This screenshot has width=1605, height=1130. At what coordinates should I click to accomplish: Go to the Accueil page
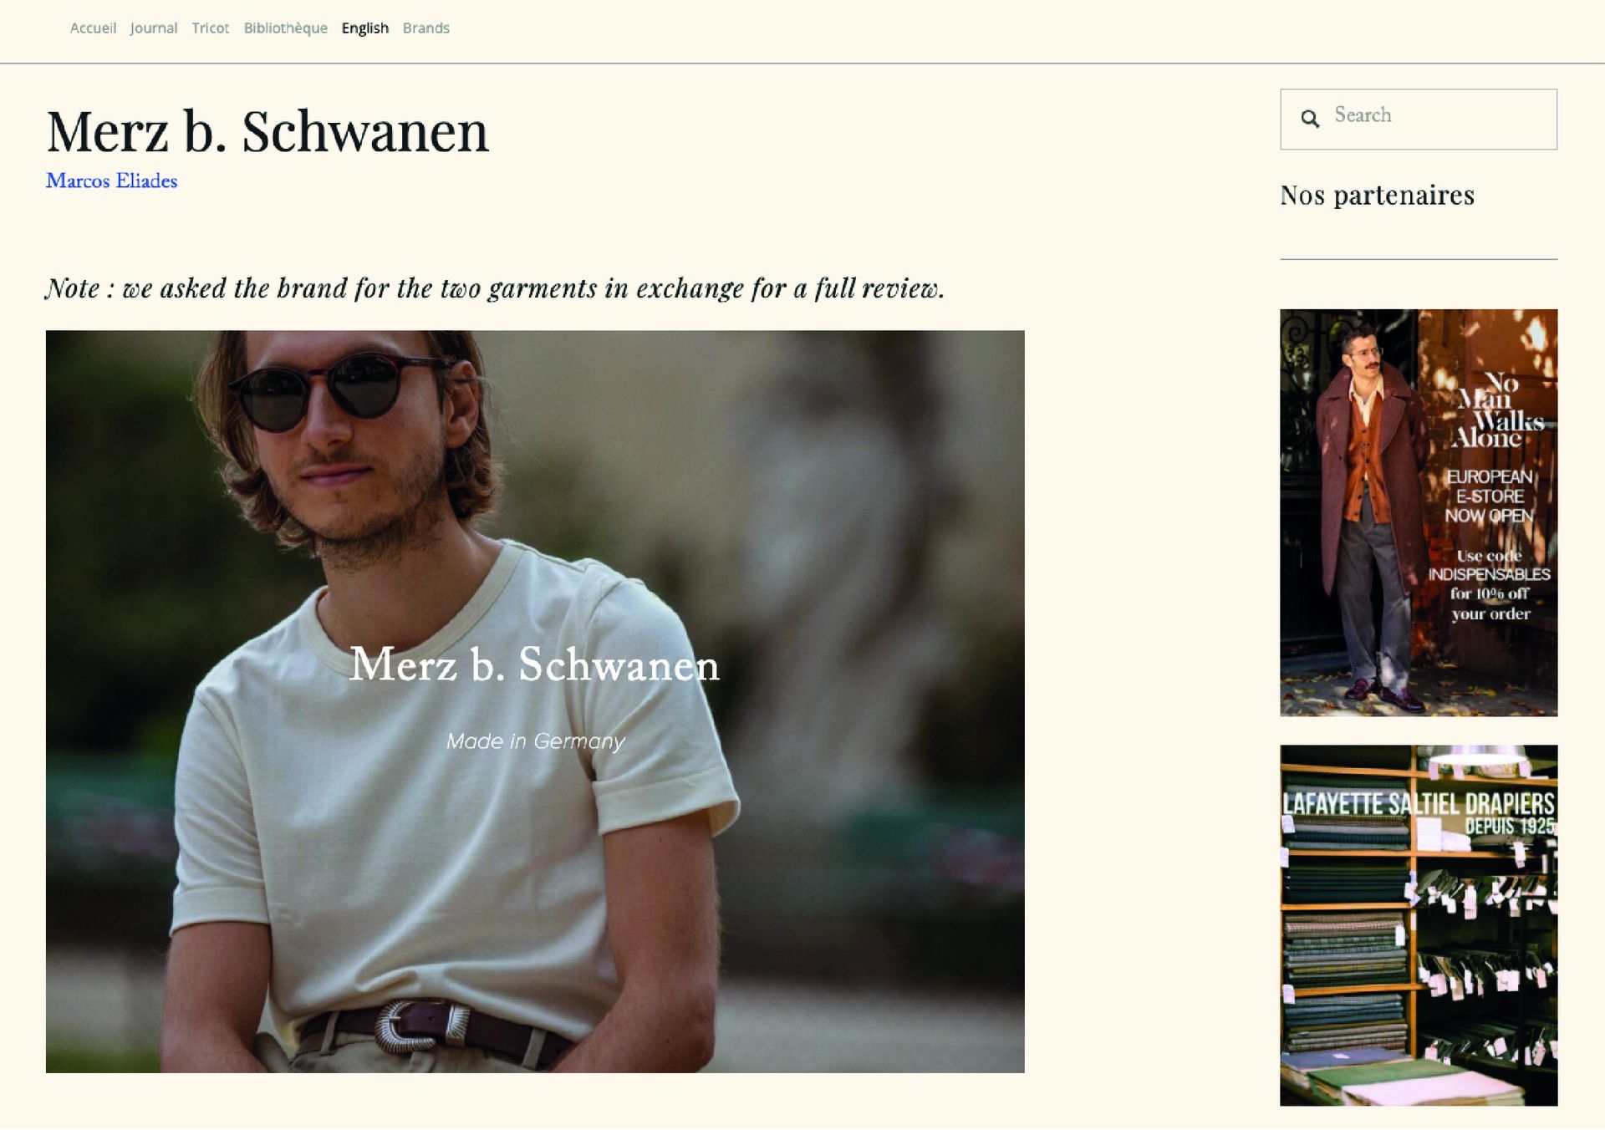93,28
